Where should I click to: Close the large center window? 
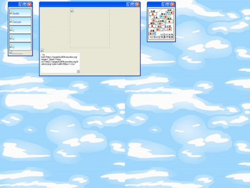(x=137, y=5)
